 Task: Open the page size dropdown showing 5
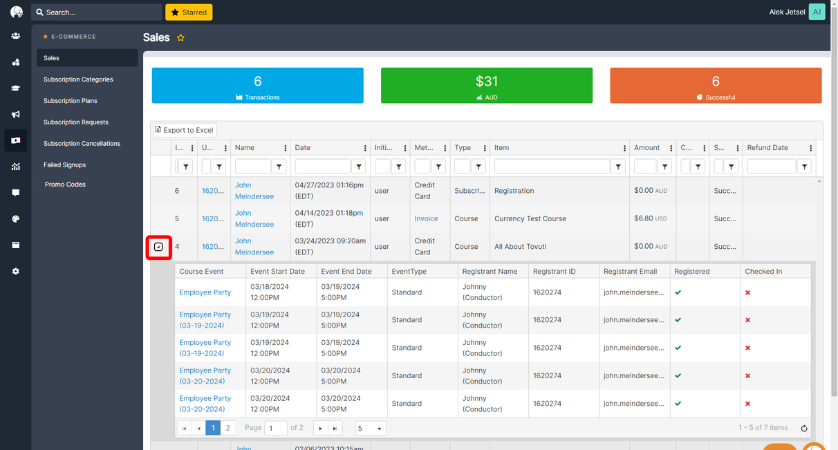click(370, 429)
